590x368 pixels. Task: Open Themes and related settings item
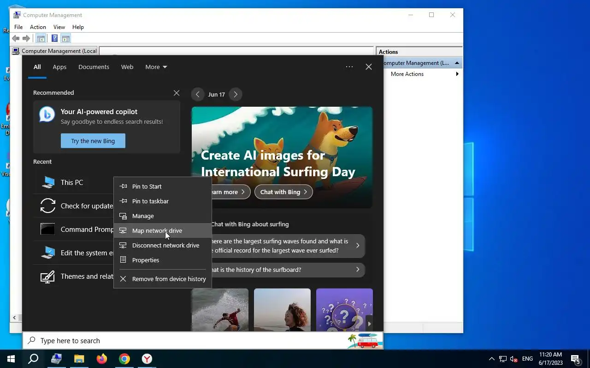[x=74, y=276]
